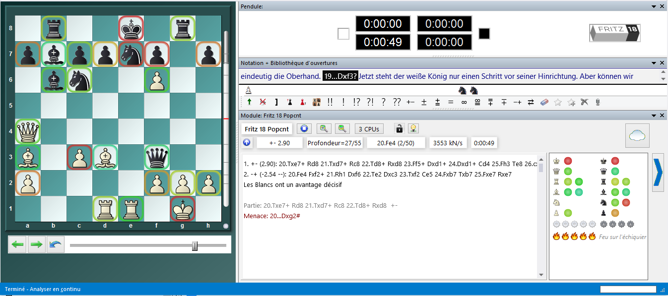Go back one move with left green arrow
The height and width of the screenshot is (296, 668).
(x=18, y=245)
